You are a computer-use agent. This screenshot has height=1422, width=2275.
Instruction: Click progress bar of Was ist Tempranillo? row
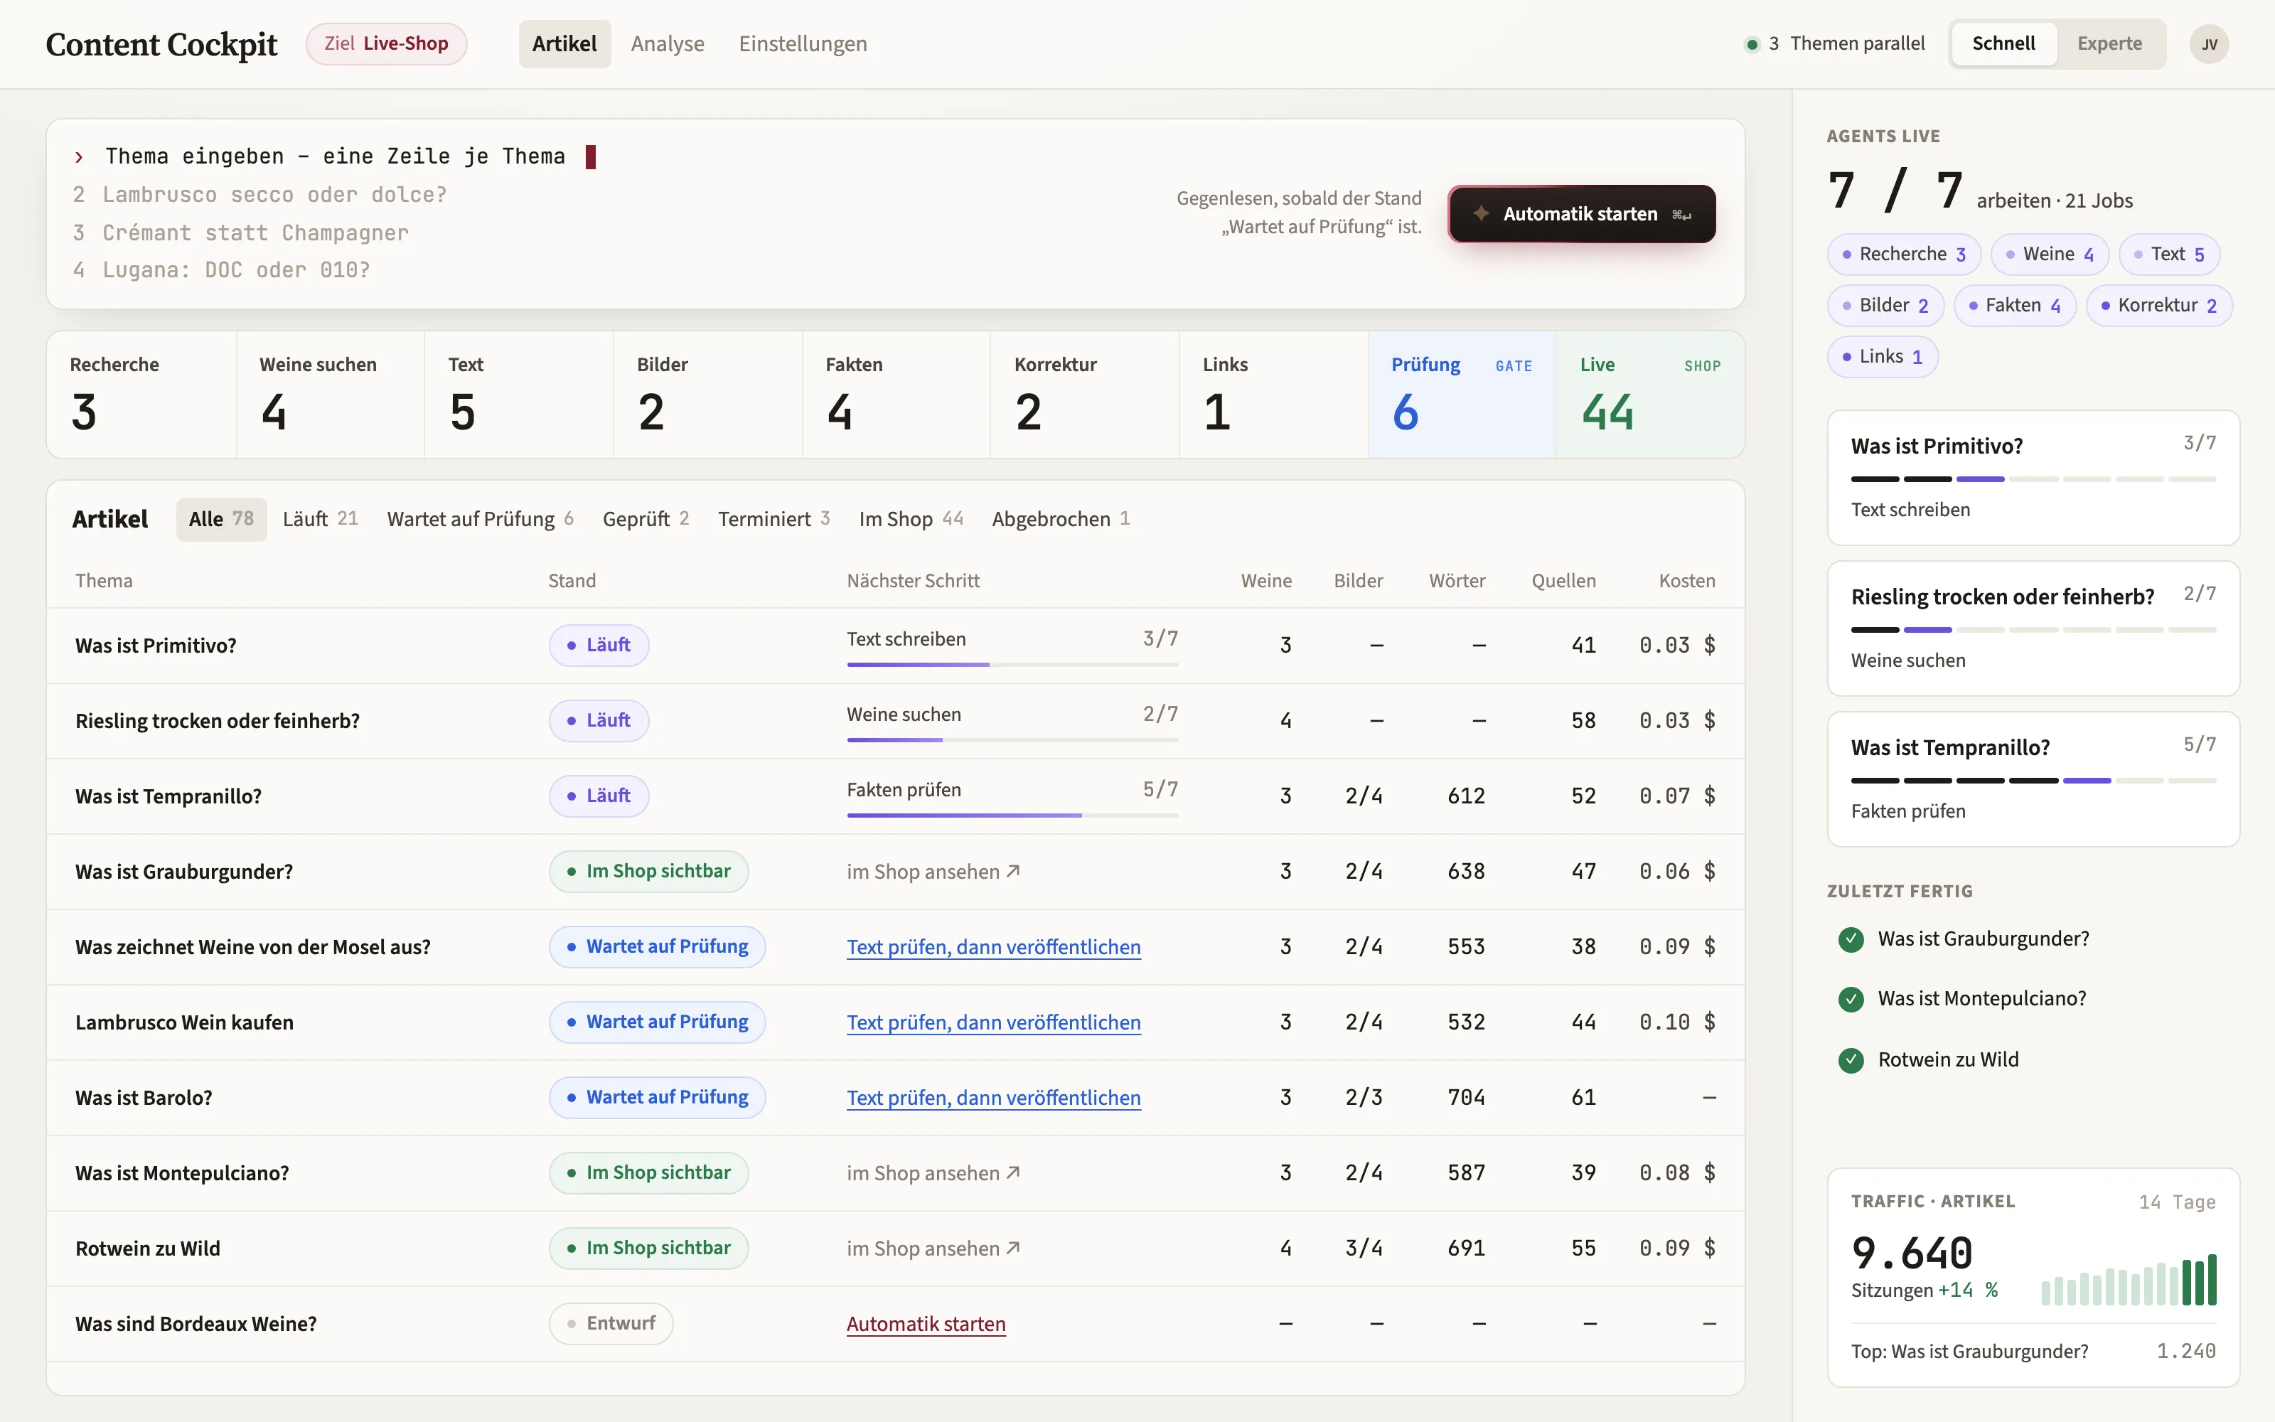(x=1012, y=816)
